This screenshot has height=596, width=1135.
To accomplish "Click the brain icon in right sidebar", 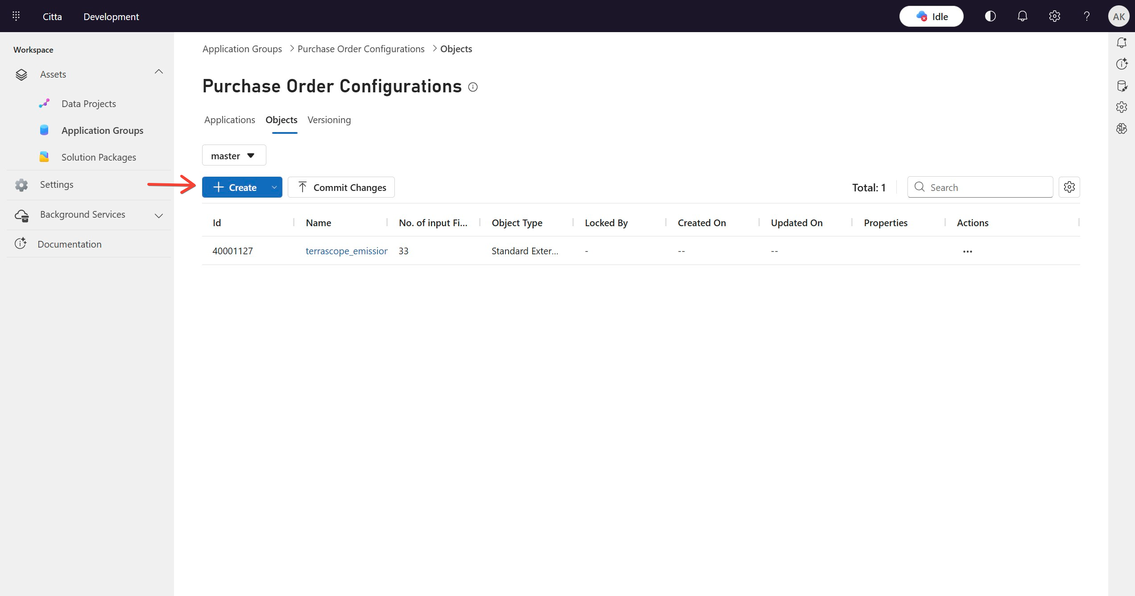I will pyautogui.click(x=1122, y=128).
